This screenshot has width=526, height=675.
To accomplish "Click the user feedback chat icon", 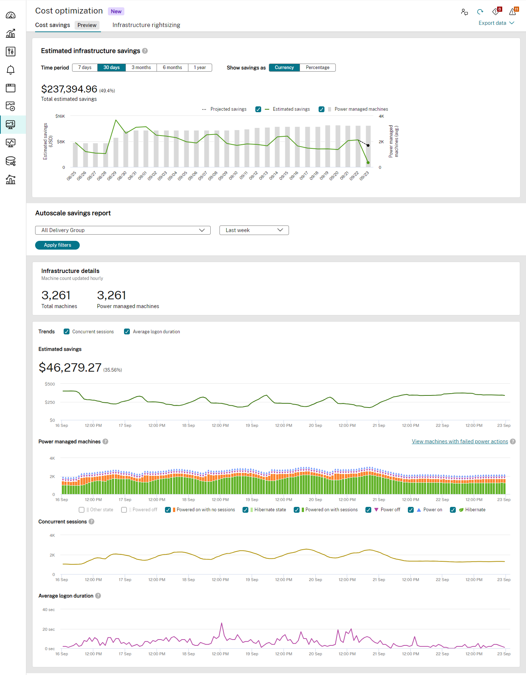I will click(465, 12).
